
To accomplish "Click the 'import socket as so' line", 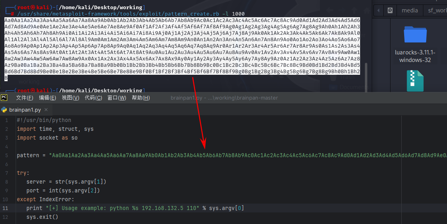I will click(x=47, y=138).
